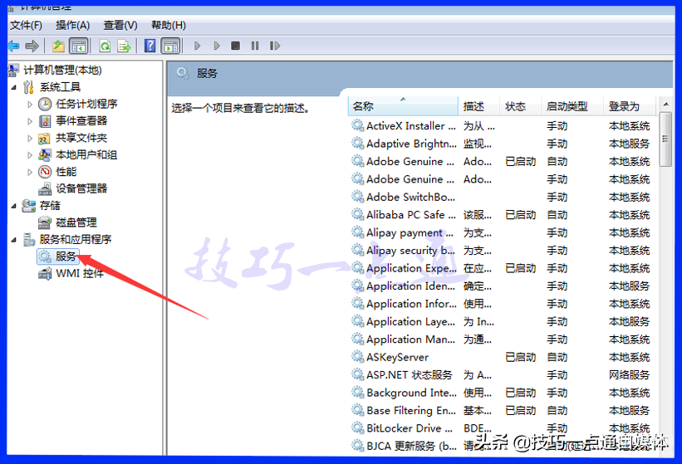
Task: Select 任务计划程序 in the tree
Action: coord(86,104)
